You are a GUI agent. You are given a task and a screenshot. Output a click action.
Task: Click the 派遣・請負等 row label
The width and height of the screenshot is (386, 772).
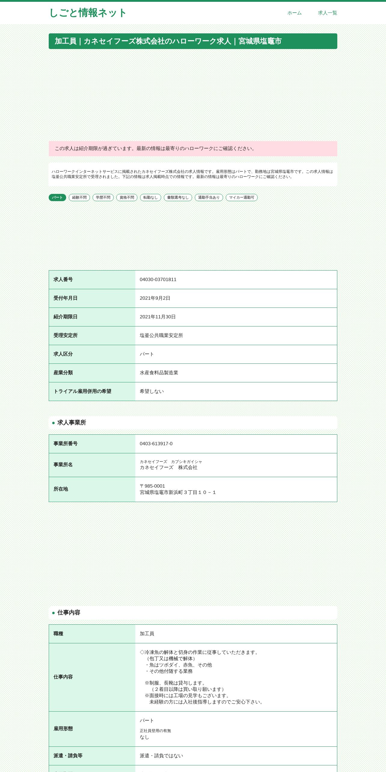pos(68,756)
